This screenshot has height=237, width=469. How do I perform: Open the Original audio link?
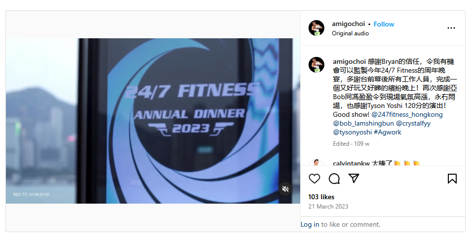[350, 33]
